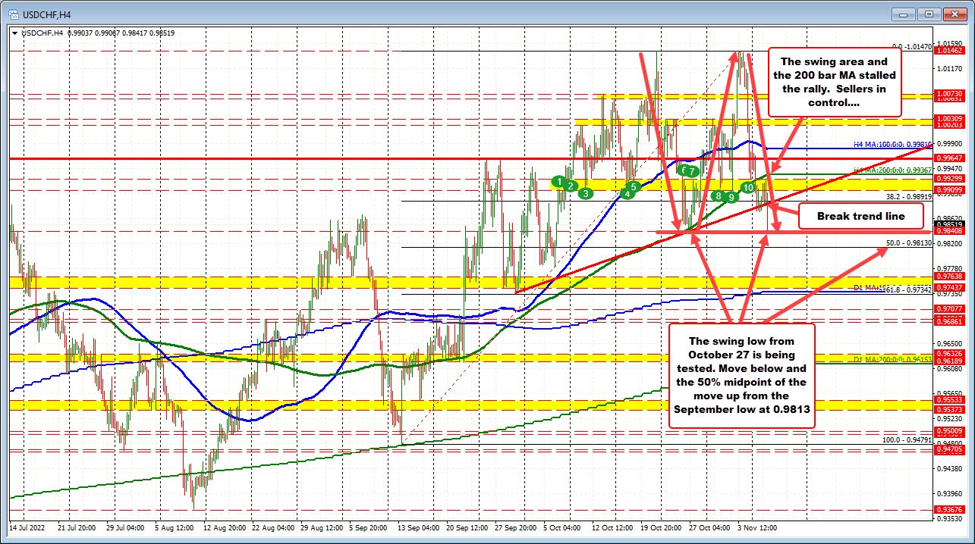Click green numbered marker 7 near October candles
975x544 pixels.
click(x=691, y=172)
